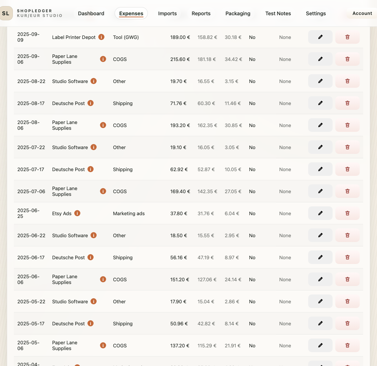Edit the 2025-06-17 Deutsche Post expense
377x366 pixels.
click(x=320, y=257)
